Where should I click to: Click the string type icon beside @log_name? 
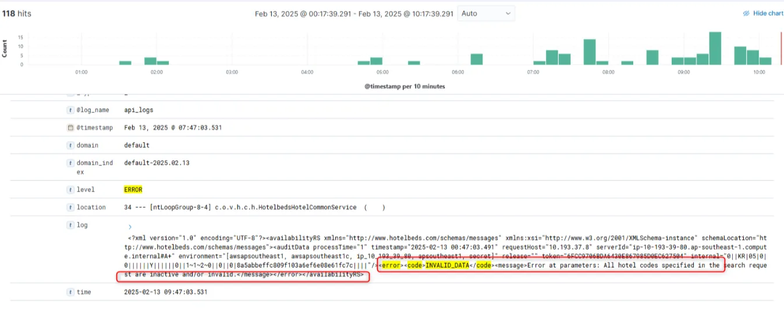pos(70,109)
